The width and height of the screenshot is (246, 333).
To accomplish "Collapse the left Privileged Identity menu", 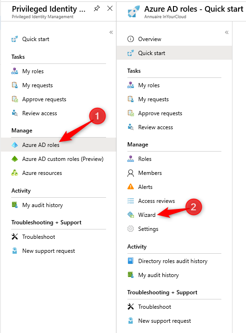I will tap(111, 32).
